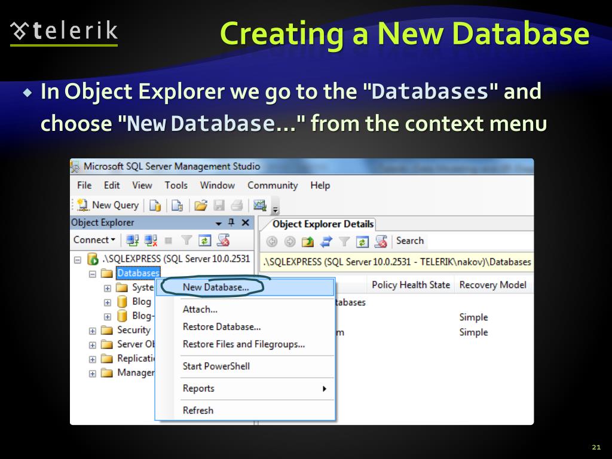Click the .\SQLEXPRESS Databases path bar
Screen dimensions: 612x459
(397, 262)
